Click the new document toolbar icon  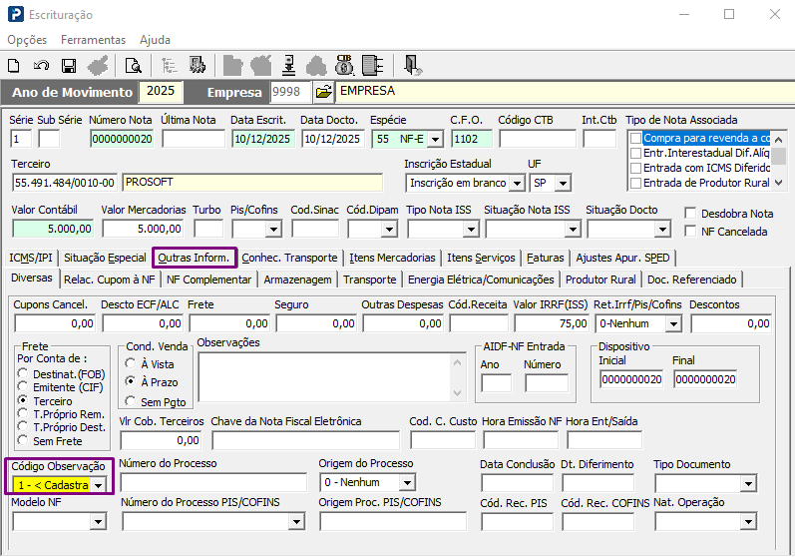pyautogui.click(x=14, y=66)
